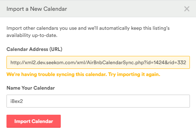Focus the Calendar Address URL field
The image size is (196, 133).
click(98, 62)
